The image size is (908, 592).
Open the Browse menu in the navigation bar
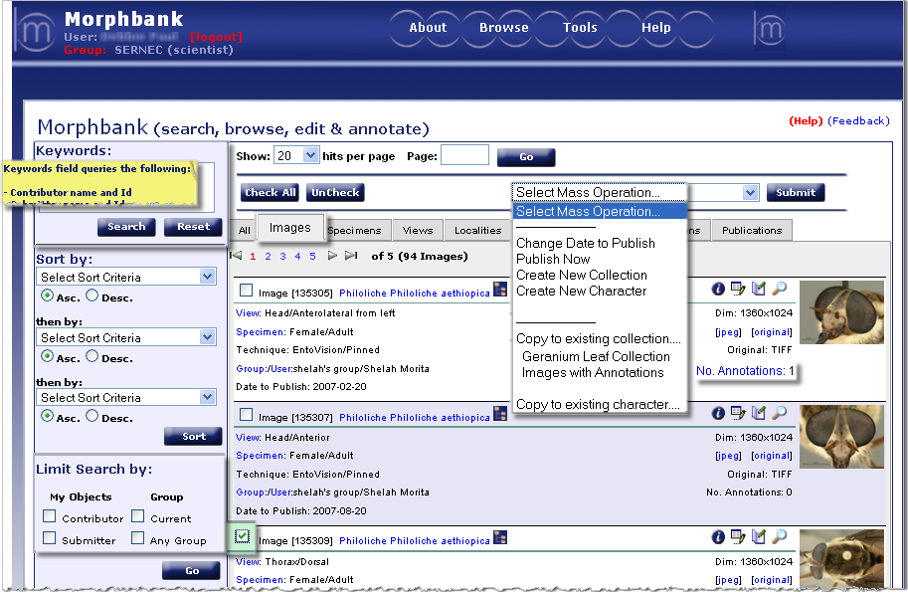pos(503,28)
